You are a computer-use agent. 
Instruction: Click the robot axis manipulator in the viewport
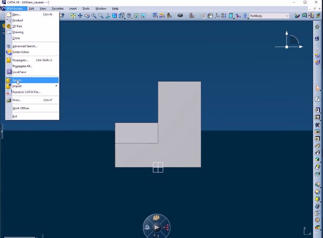(x=287, y=47)
